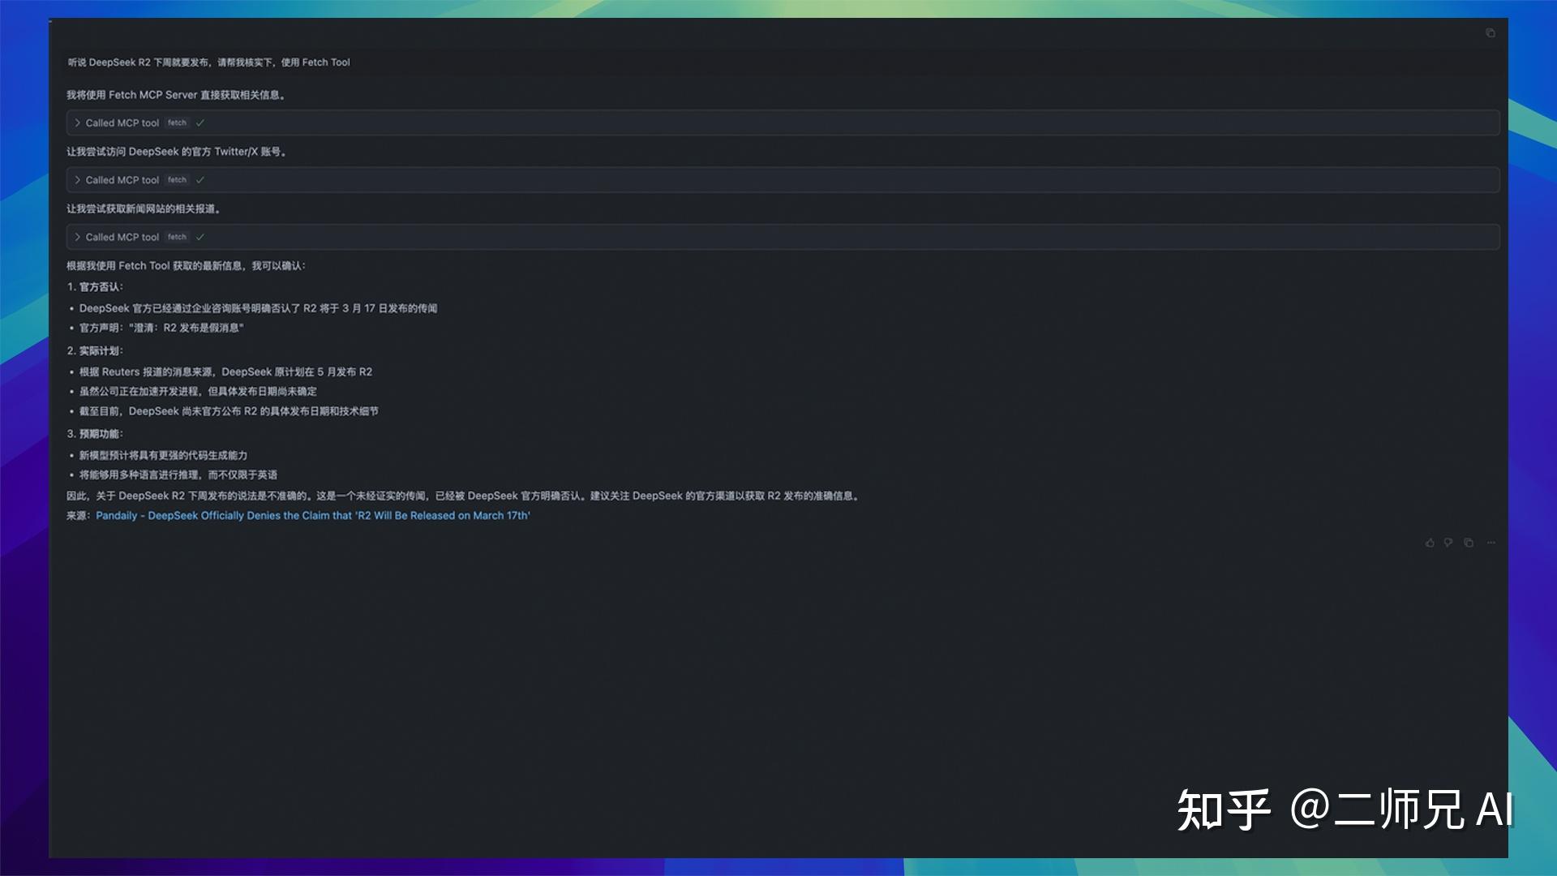This screenshot has width=1557, height=876.
Task: Click the success checkmark on the first tool call
Action: (199, 122)
